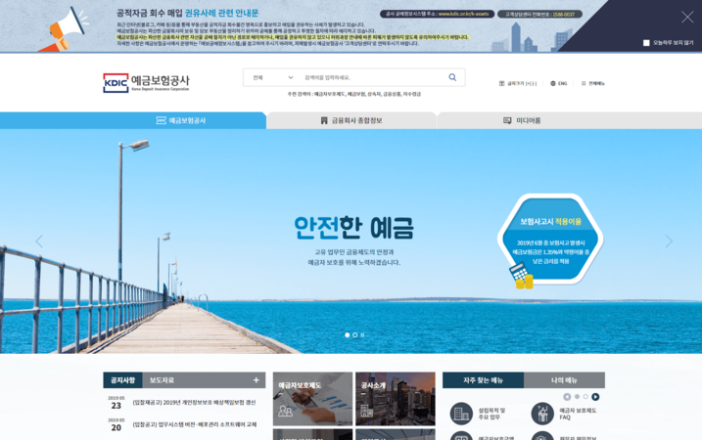702x440 pixels.
Task: Check the 오늘하루 보지 않기 box
Action: click(646, 43)
